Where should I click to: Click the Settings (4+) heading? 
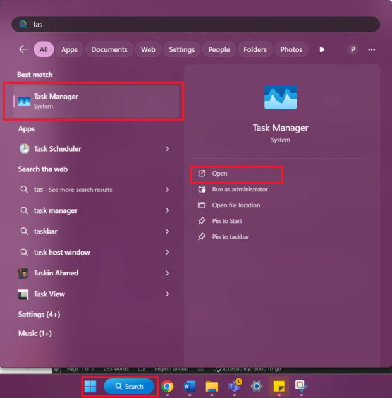pos(39,315)
